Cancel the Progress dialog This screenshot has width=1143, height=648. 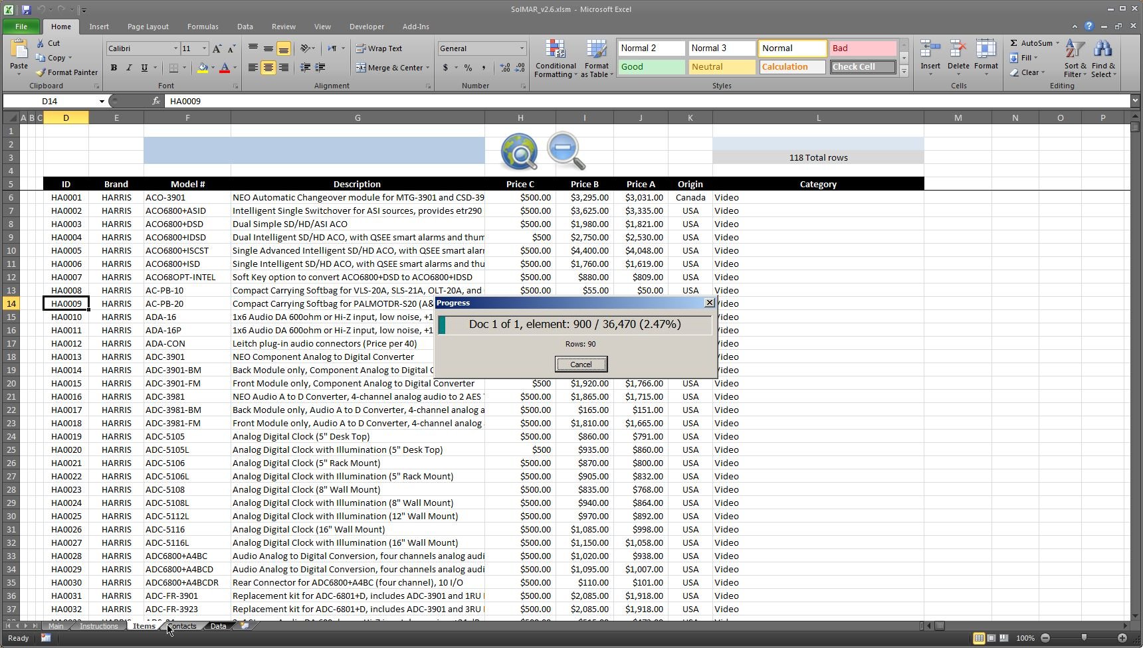tap(581, 364)
